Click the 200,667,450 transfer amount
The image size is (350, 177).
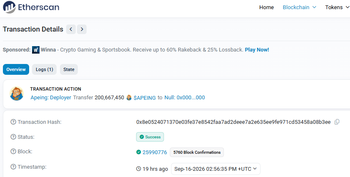pos(109,97)
